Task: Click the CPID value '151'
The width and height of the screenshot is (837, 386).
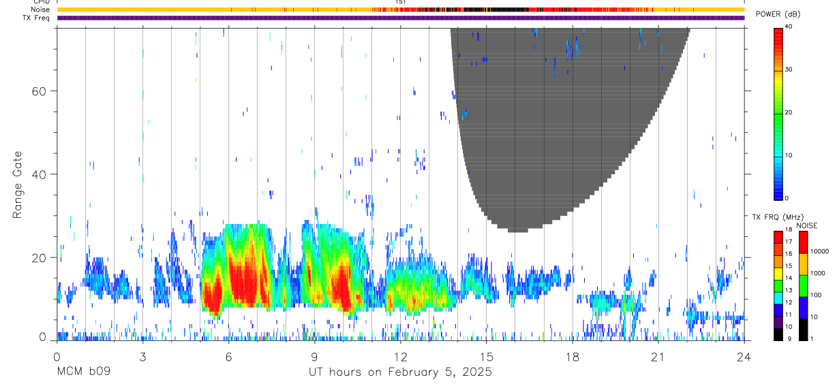Action: click(x=401, y=2)
